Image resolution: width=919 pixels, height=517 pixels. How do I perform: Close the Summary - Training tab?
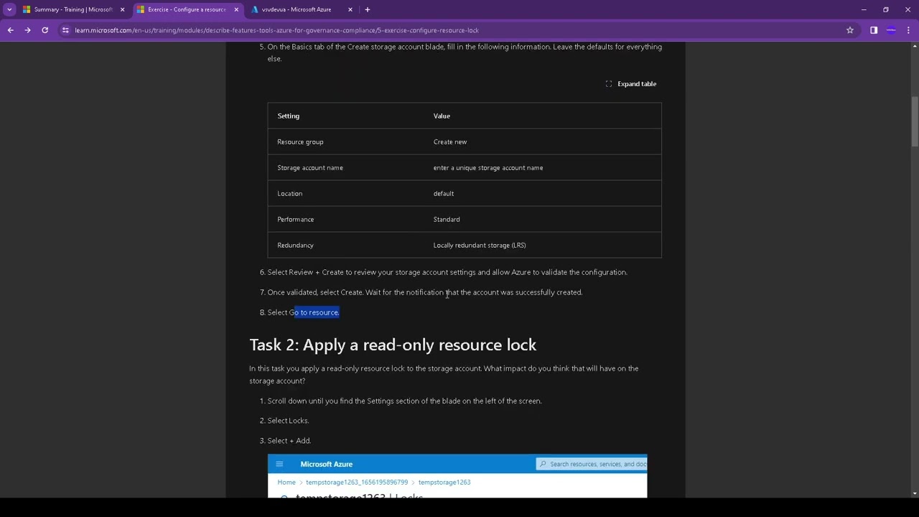pyautogui.click(x=122, y=9)
